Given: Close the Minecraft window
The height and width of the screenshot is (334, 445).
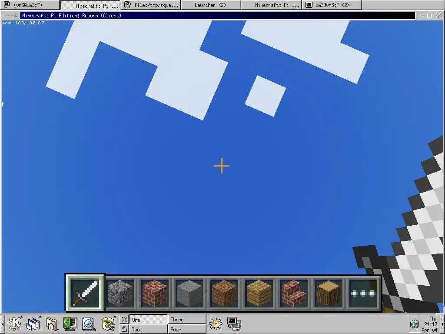Looking at the screenshot, I should click(x=439, y=16).
